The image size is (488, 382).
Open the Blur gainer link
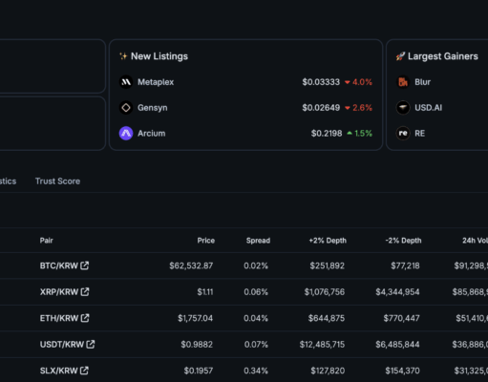click(422, 82)
